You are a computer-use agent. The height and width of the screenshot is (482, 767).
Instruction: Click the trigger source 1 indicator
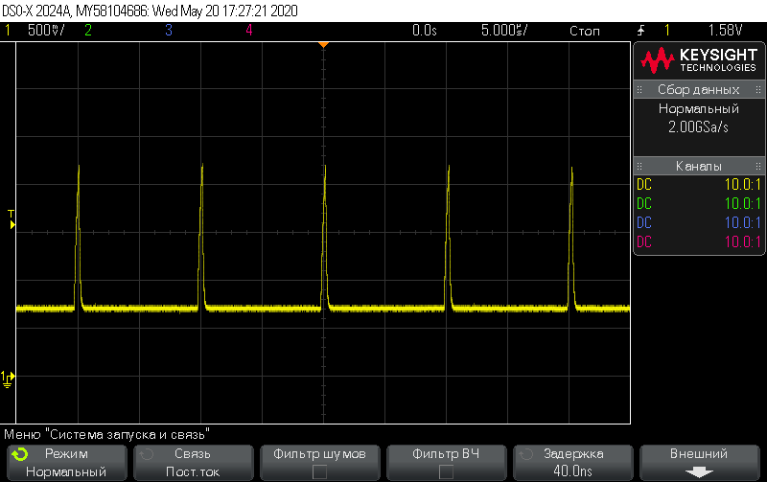click(666, 31)
